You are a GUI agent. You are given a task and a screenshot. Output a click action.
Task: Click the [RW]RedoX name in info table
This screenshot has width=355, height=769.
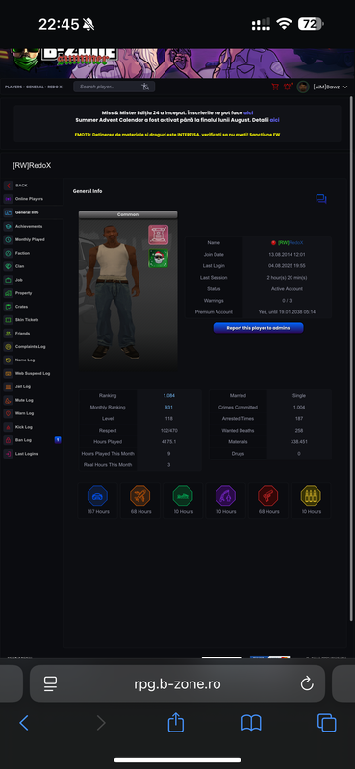[291, 243]
